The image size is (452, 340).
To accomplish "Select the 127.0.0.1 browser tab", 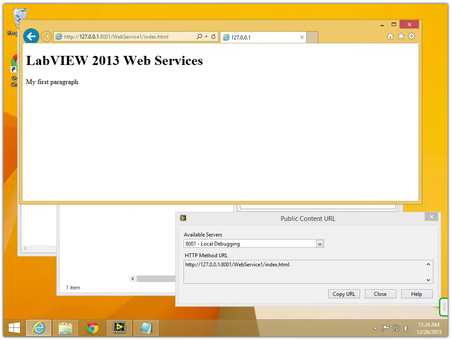I will [260, 37].
